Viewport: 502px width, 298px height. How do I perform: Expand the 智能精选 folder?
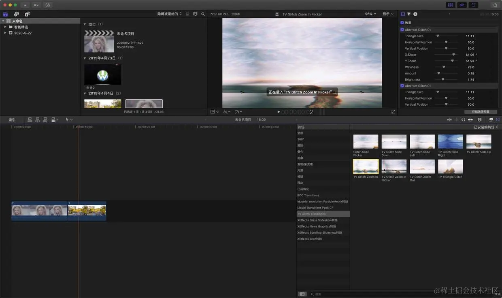tap(5, 27)
